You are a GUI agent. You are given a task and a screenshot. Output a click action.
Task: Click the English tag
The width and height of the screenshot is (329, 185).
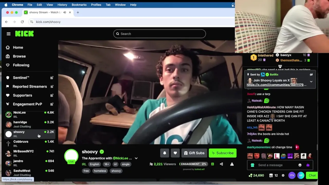pos(95,164)
